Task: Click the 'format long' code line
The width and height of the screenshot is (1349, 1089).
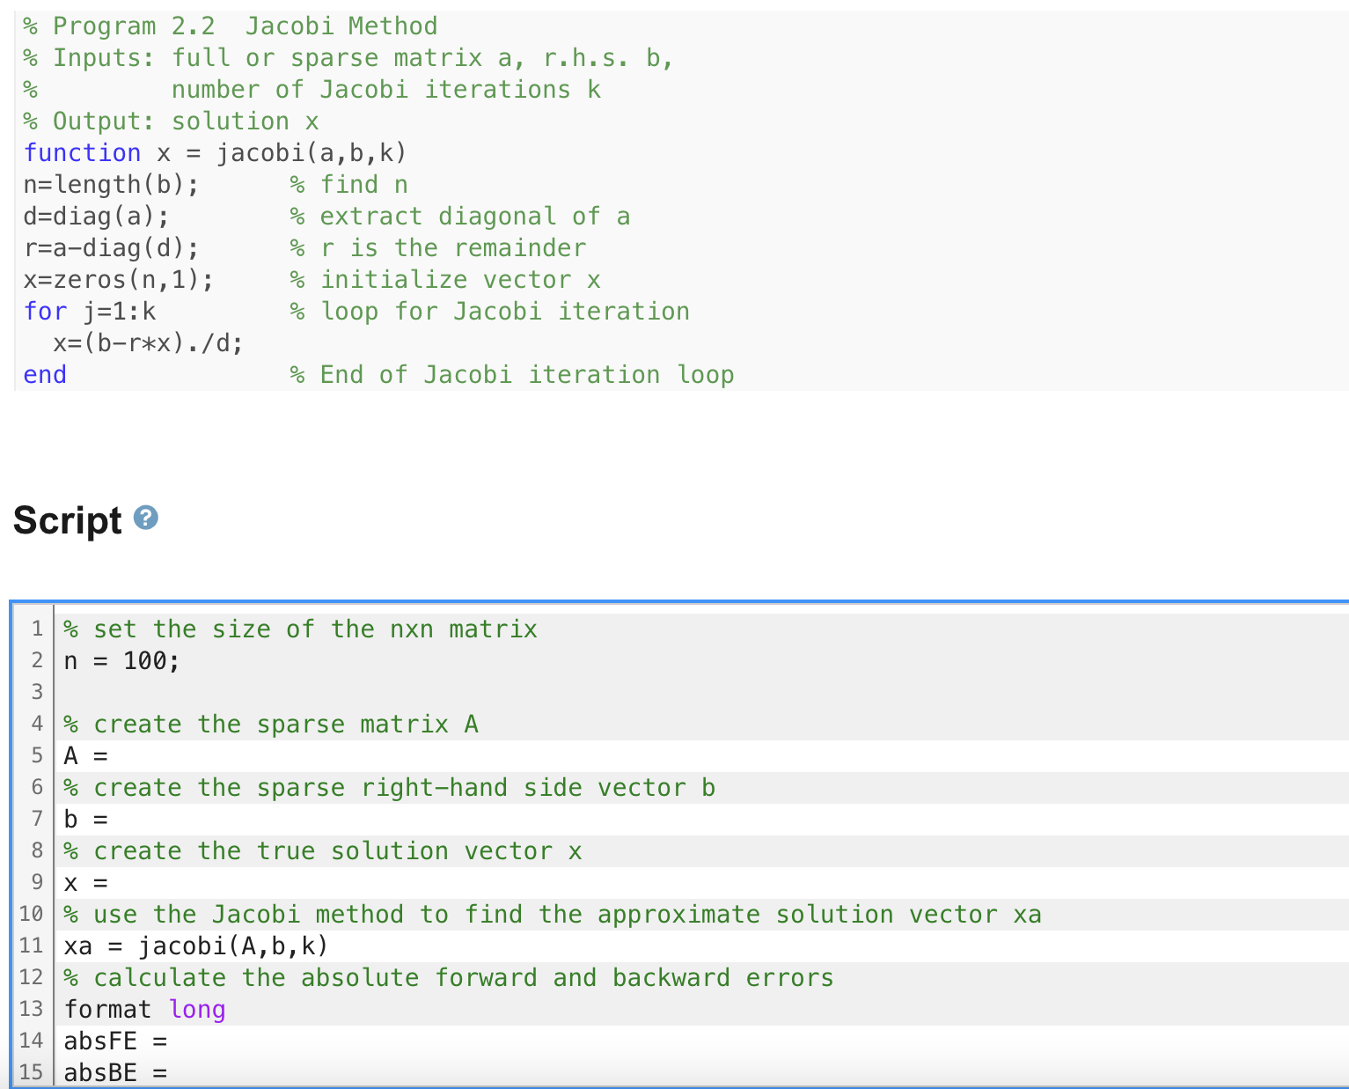Action: point(144,1010)
